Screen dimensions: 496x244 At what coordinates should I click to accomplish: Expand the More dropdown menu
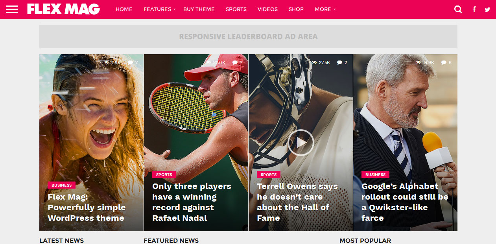point(325,9)
